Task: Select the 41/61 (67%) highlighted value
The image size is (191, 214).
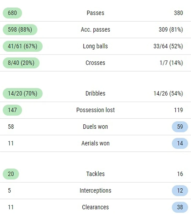Action: coord(23,46)
